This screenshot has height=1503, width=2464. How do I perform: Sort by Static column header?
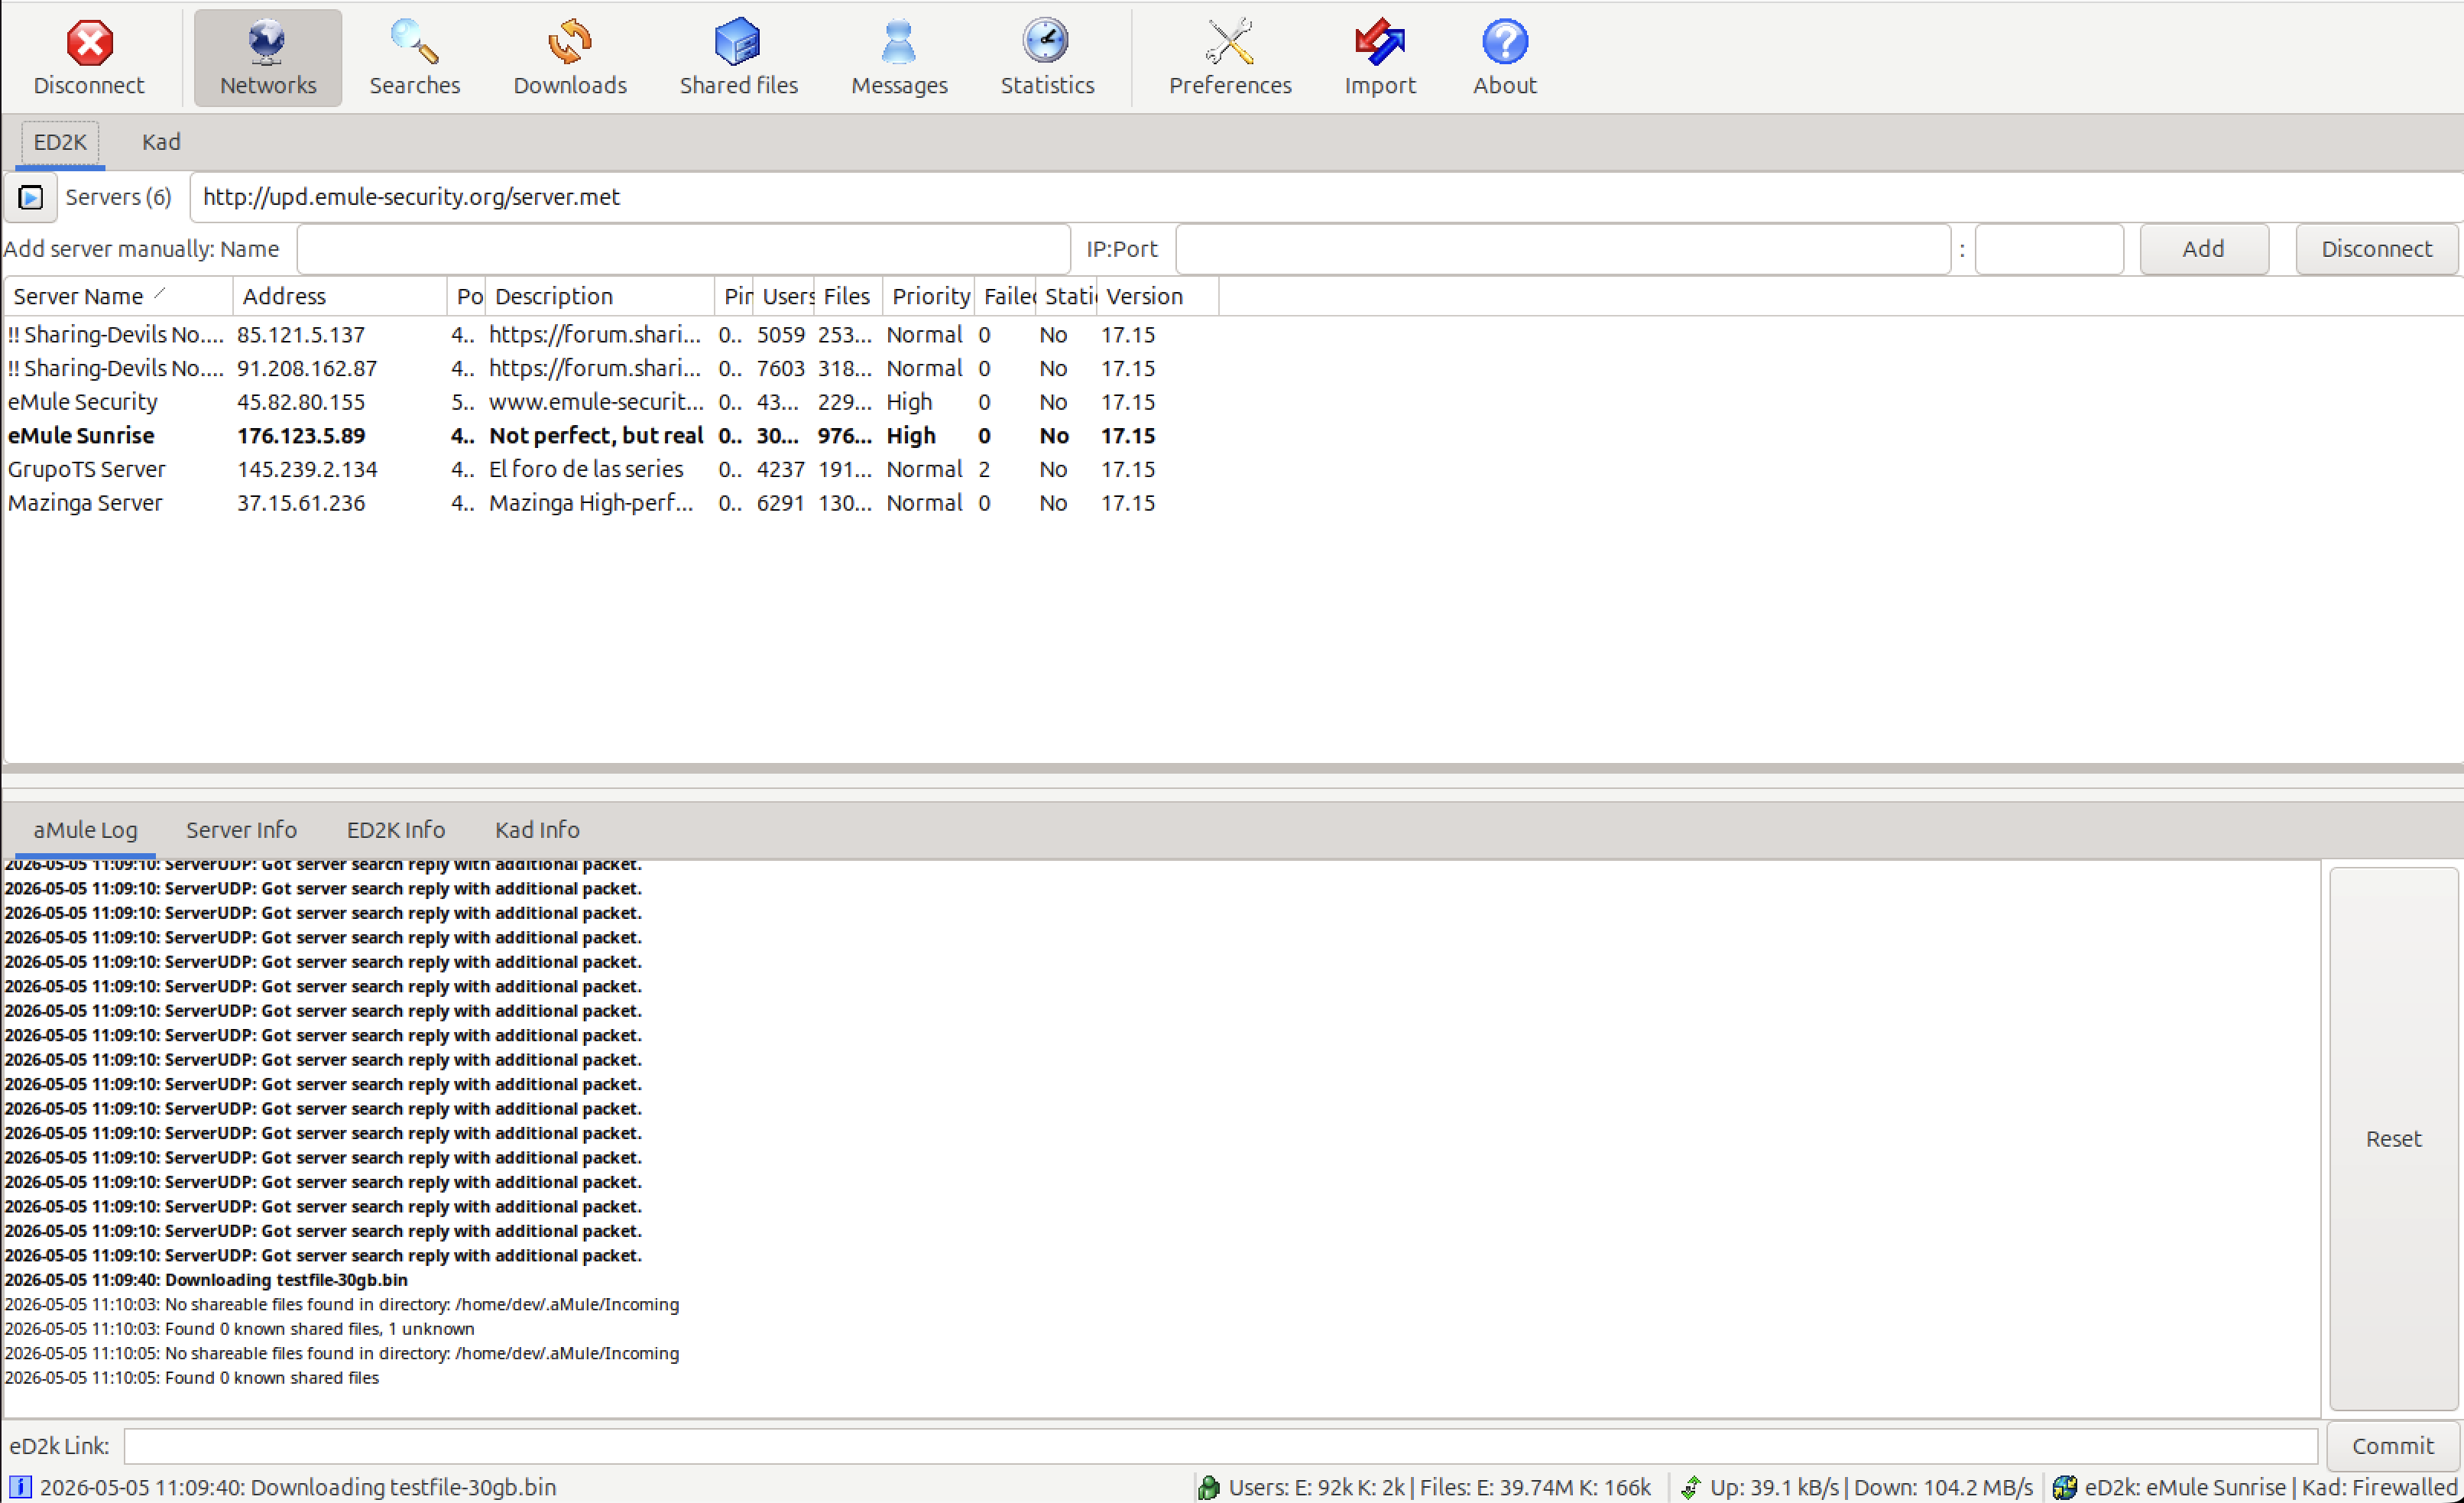(1067, 296)
